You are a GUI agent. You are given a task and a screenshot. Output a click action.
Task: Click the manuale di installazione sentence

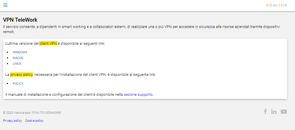click(x=79, y=95)
